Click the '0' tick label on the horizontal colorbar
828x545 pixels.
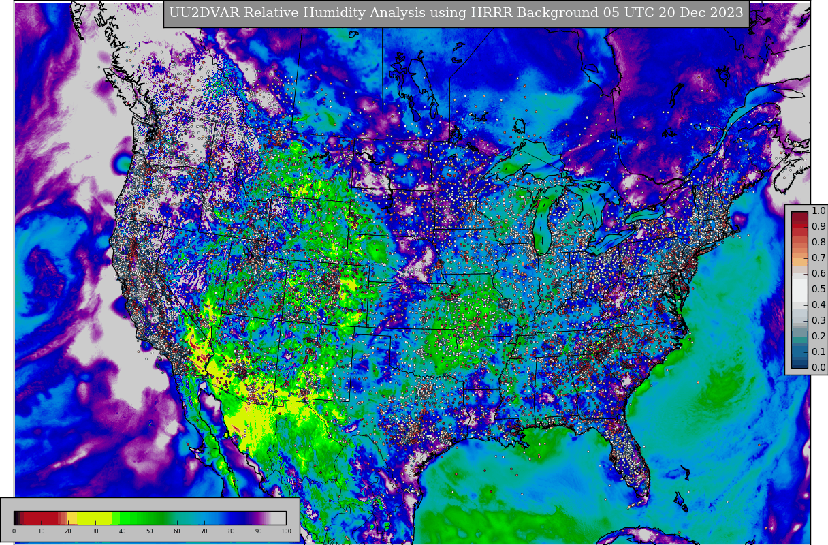[x=14, y=531]
